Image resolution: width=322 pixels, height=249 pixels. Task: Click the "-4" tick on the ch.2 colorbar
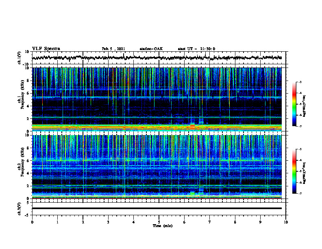point(300,160)
